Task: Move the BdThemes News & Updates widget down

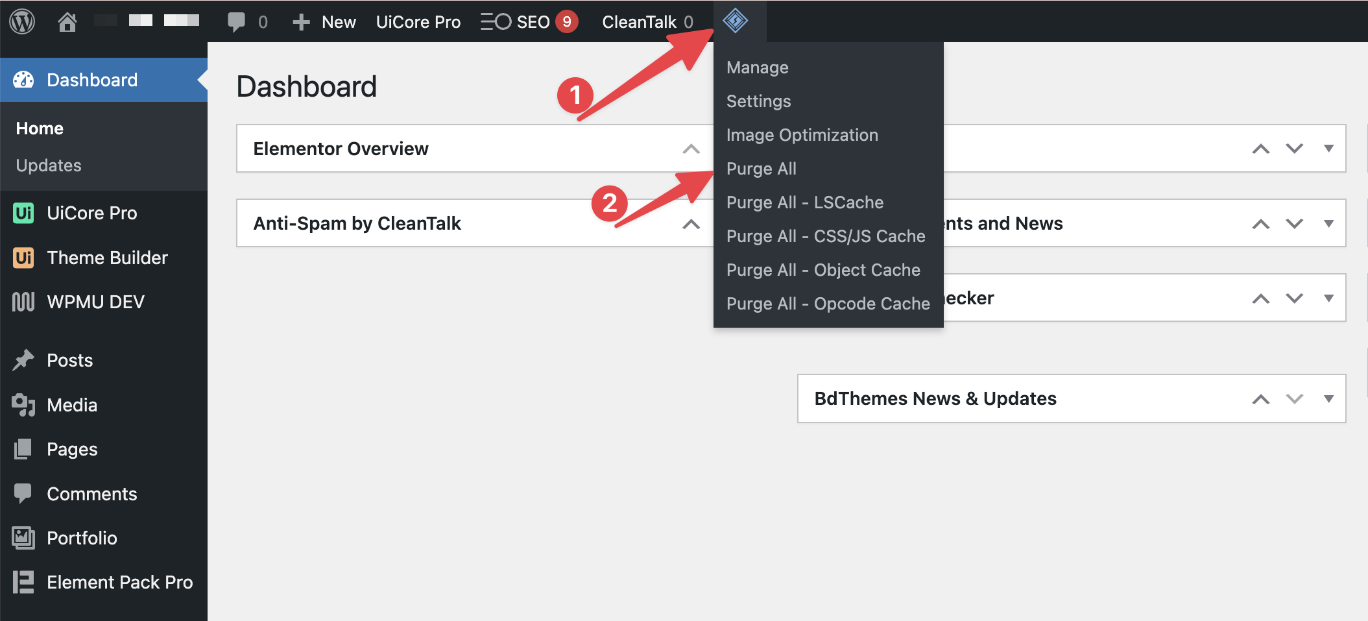Action: coord(1295,399)
